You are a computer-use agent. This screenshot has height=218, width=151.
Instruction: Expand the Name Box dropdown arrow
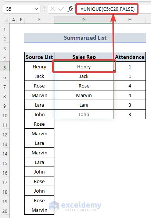click(x=36, y=9)
